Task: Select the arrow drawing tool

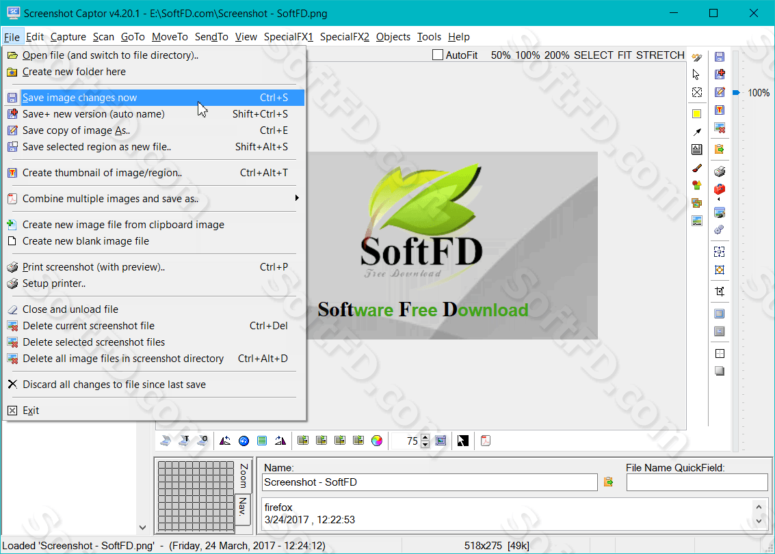Action: [696, 132]
